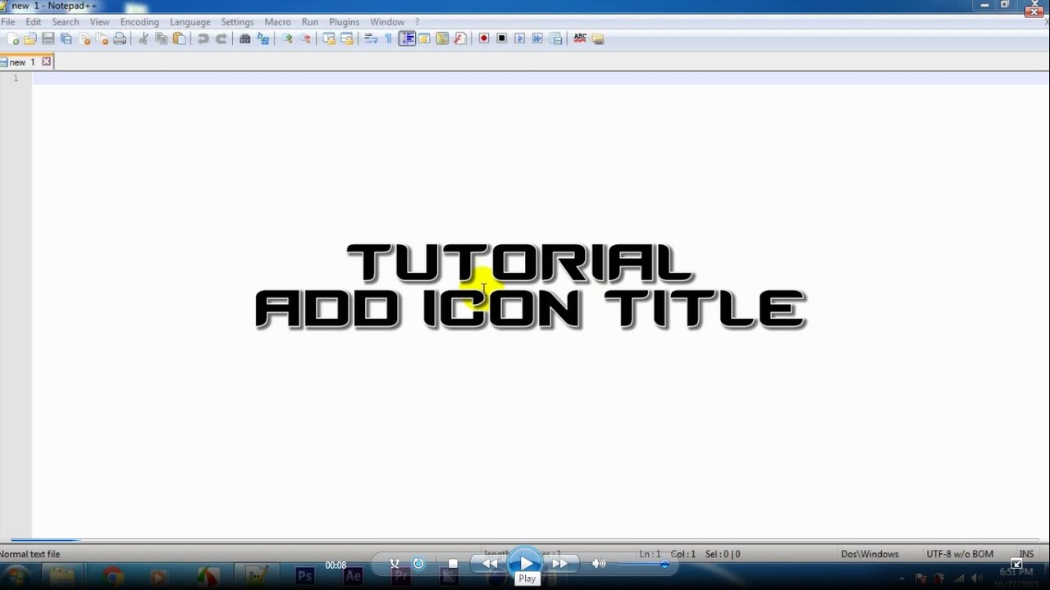Toggle shuffle in the media player controls

395,564
